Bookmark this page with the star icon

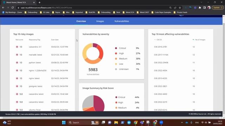(180, 8)
